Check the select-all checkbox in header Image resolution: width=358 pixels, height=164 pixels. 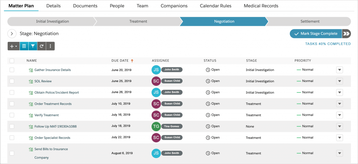[12, 61]
